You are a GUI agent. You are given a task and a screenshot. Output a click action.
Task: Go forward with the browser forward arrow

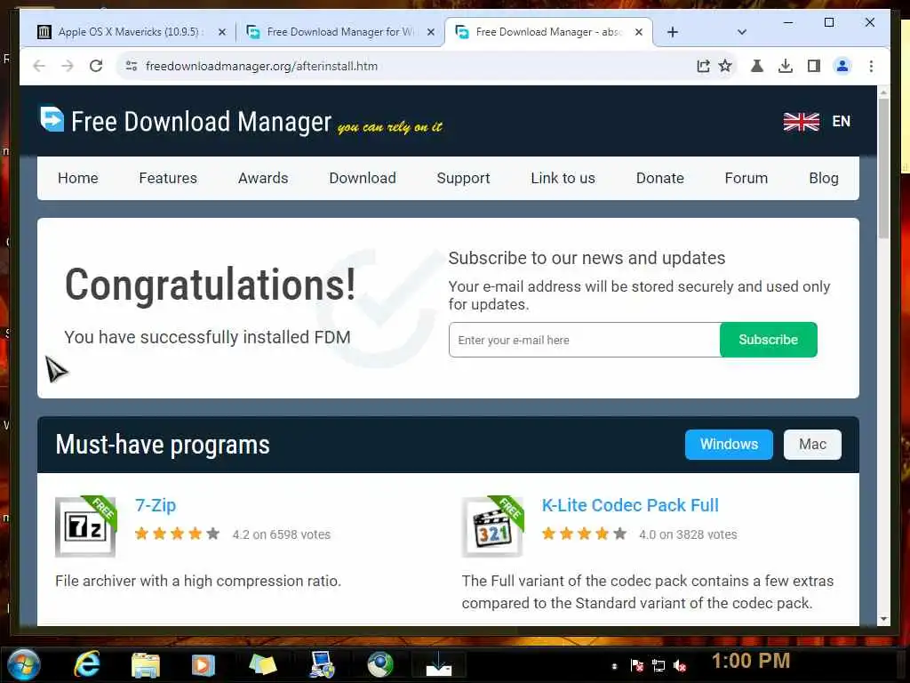(68, 66)
